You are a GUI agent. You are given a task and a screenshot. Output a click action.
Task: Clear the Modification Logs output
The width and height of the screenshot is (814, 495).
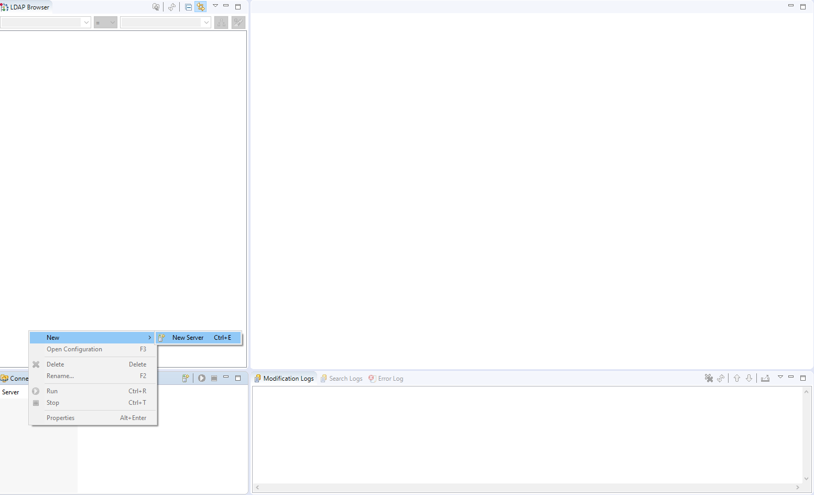[709, 378]
